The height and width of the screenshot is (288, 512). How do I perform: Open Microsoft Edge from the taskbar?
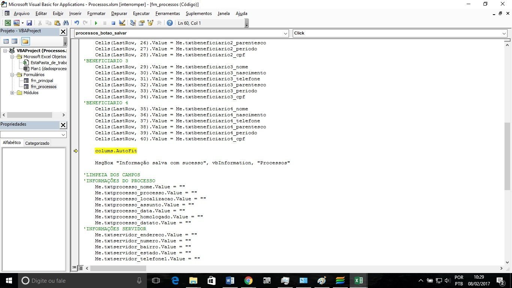(175, 280)
